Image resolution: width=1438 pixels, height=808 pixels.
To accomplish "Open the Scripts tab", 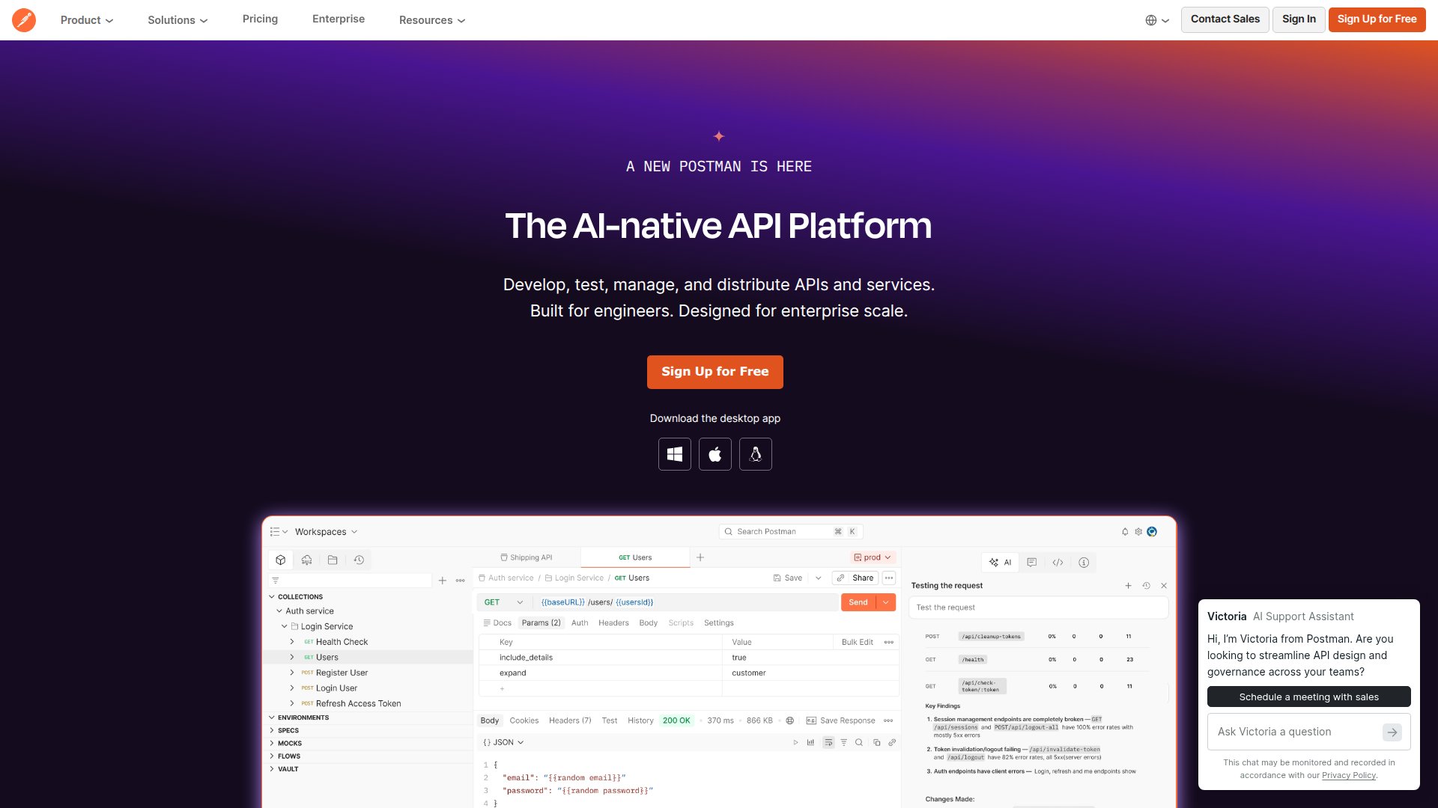I will (x=681, y=623).
